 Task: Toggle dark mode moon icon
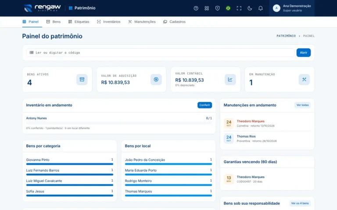pyautogui.click(x=250, y=8)
